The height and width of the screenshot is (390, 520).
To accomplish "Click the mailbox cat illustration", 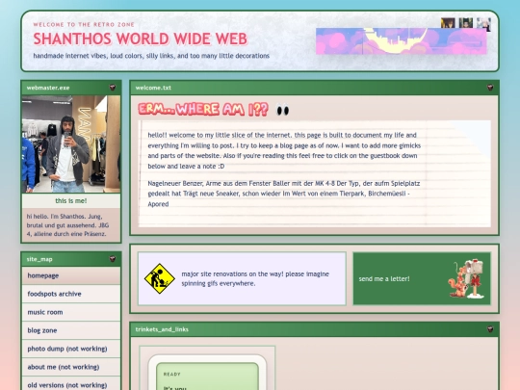I will coord(466,278).
